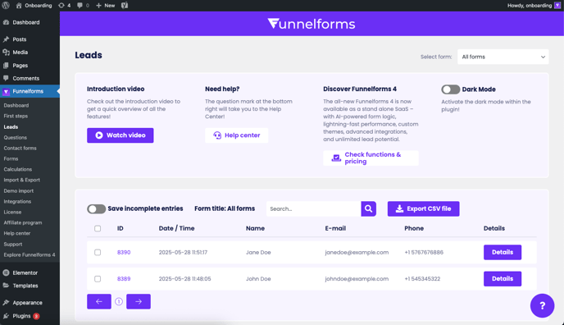This screenshot has height=325, width=564.
Task: Check the select-all checkbox in table header
Action: (x=98, y=228)
